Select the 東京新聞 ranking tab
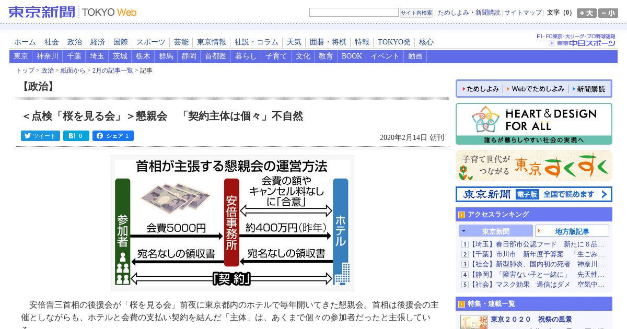The height and width of the screenshot is (329, 627). coord(496,231)
